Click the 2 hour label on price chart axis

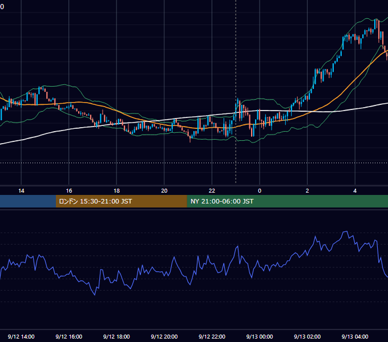308,191
